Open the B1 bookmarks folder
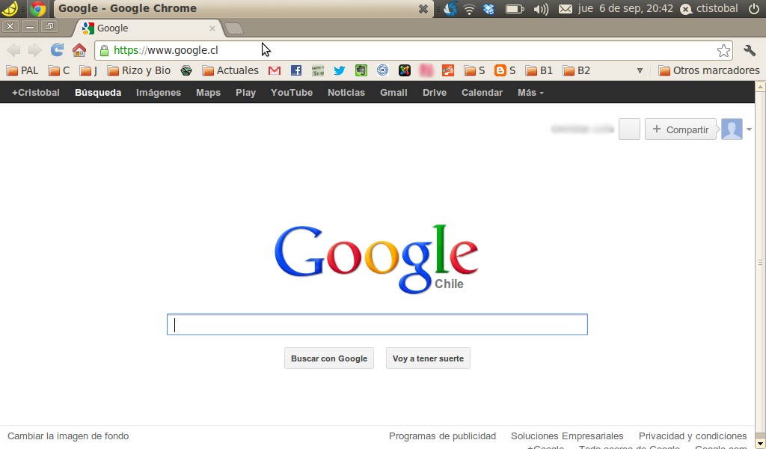This screenshot has width=766, height=449. coord(539,71)
